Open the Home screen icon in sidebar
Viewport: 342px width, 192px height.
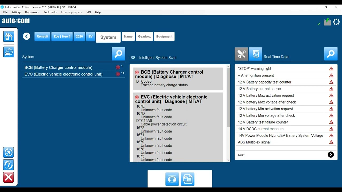[9, 36]
